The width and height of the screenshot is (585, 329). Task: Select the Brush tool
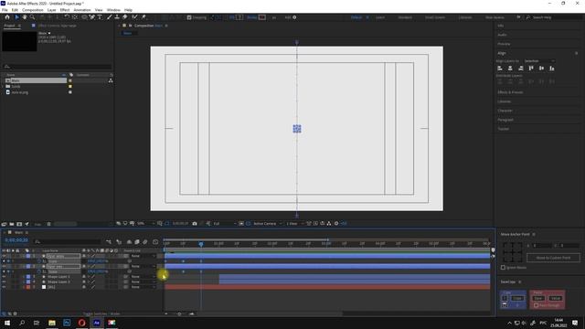point(109,17)
